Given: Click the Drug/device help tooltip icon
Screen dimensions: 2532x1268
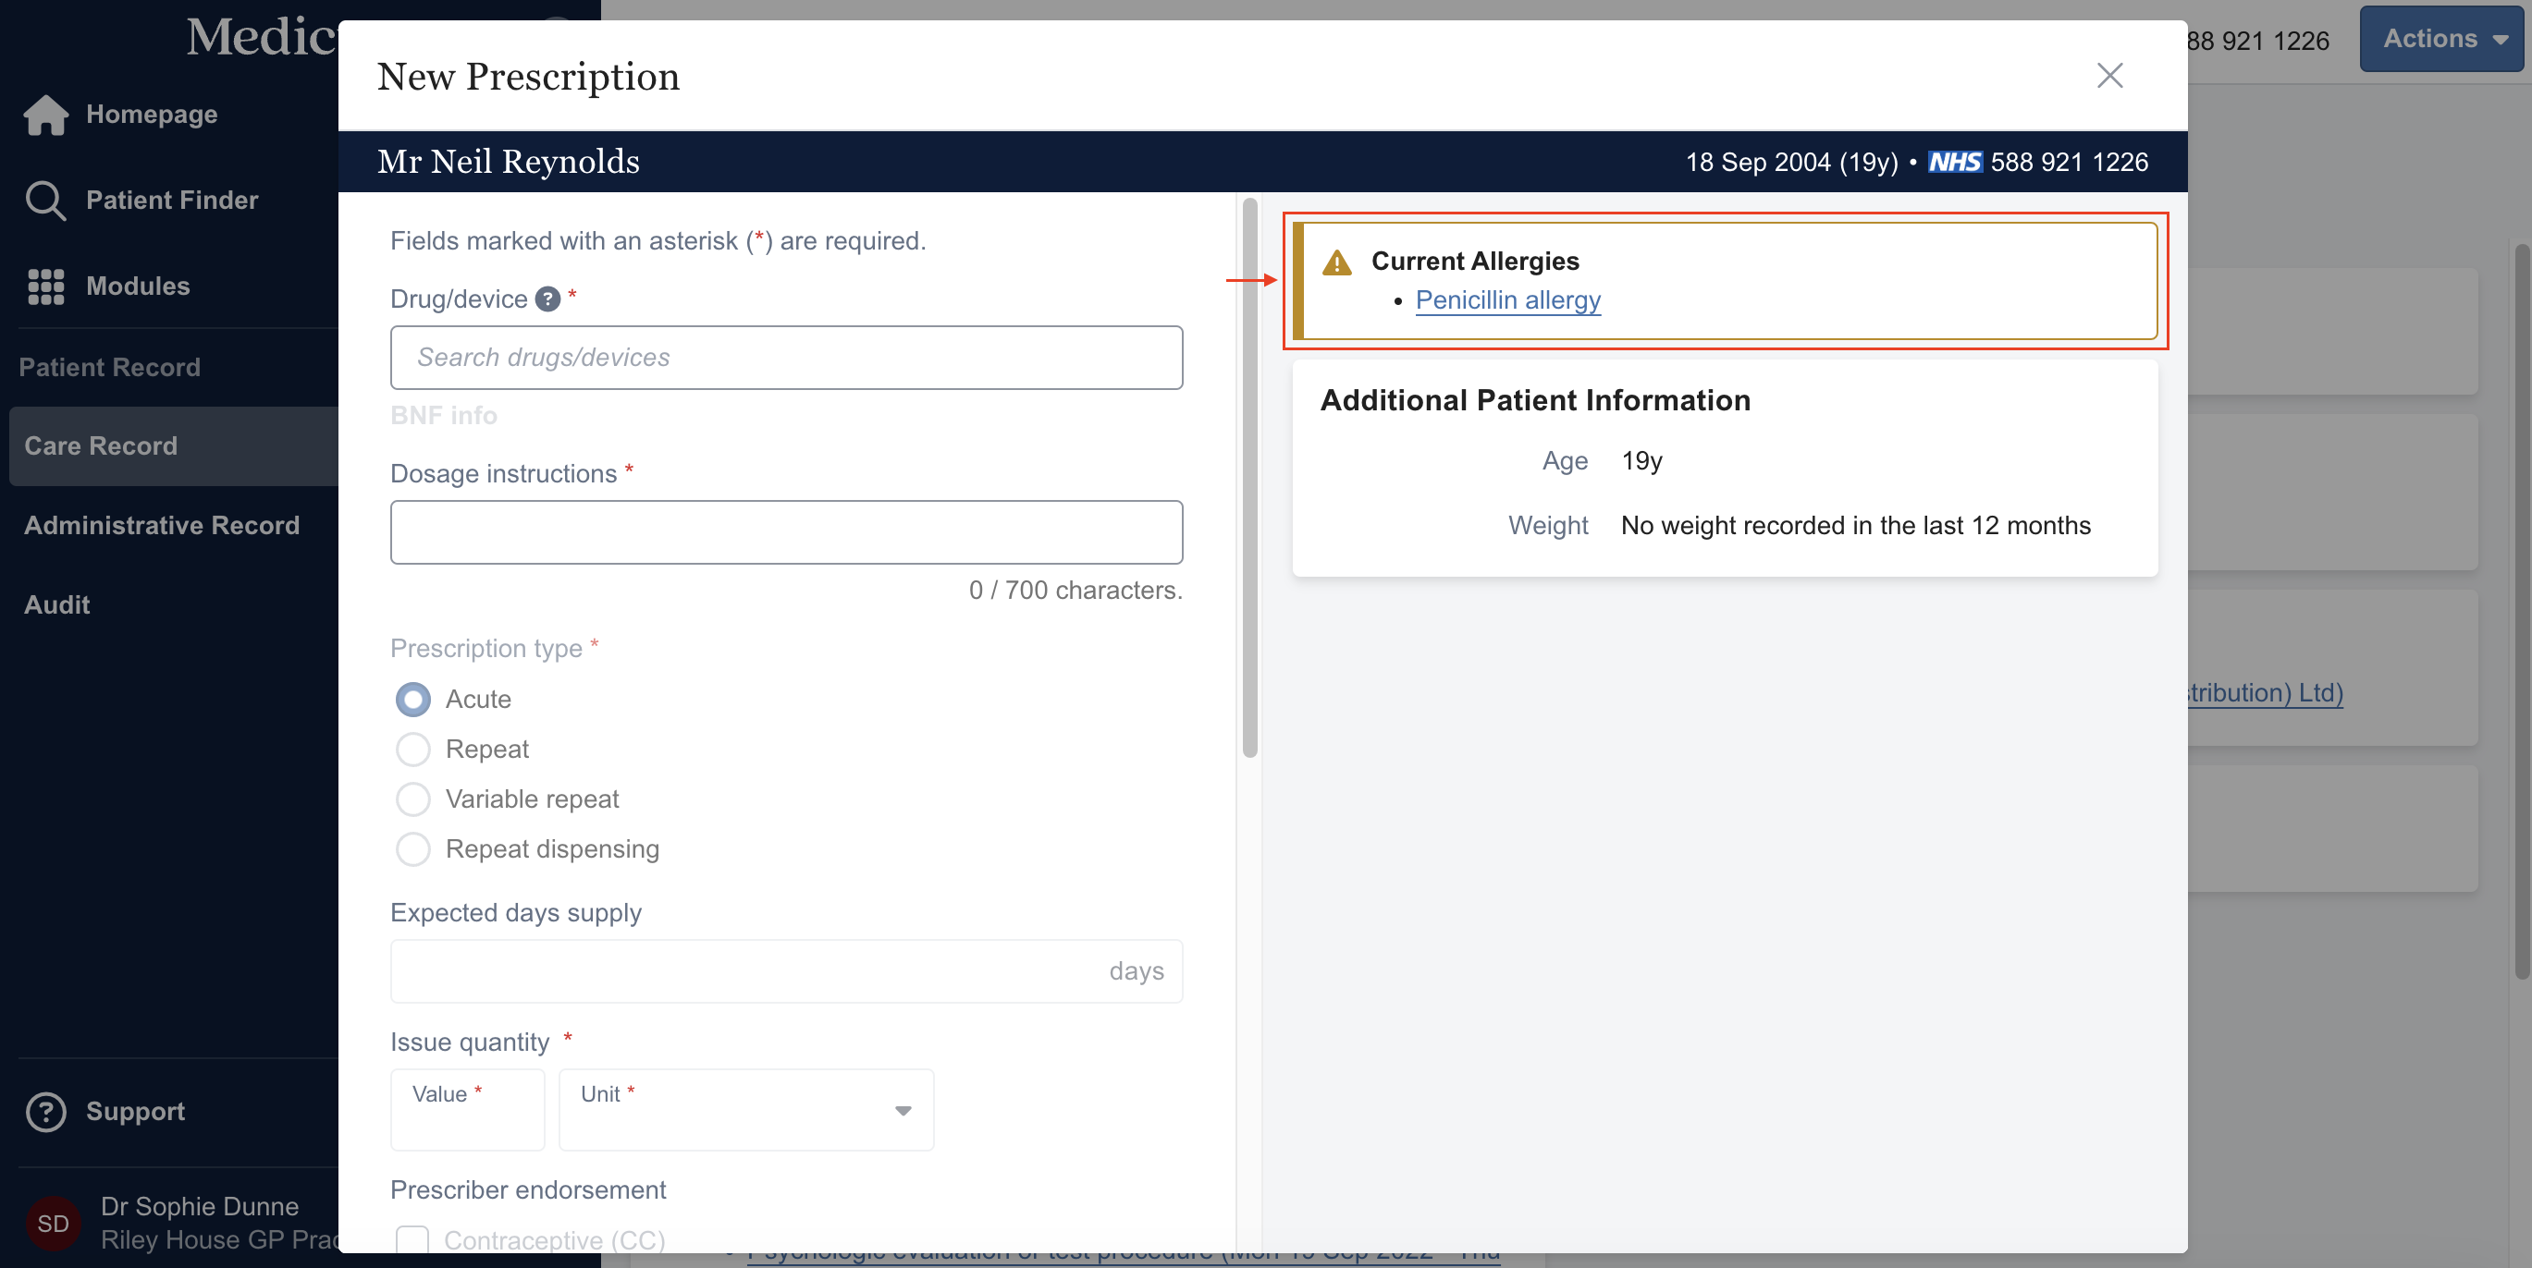Looking at the screenshot, I should click(x=547, y=299).
